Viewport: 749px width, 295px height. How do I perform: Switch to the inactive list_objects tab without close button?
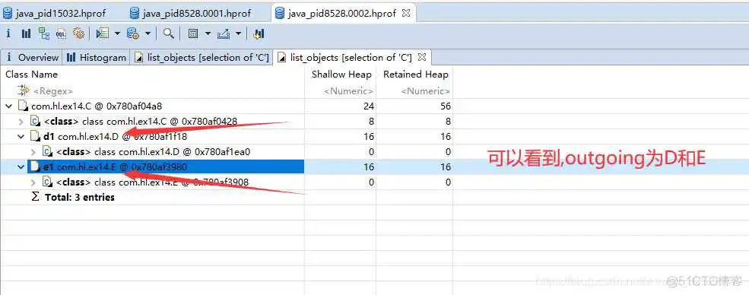point(202,58)
